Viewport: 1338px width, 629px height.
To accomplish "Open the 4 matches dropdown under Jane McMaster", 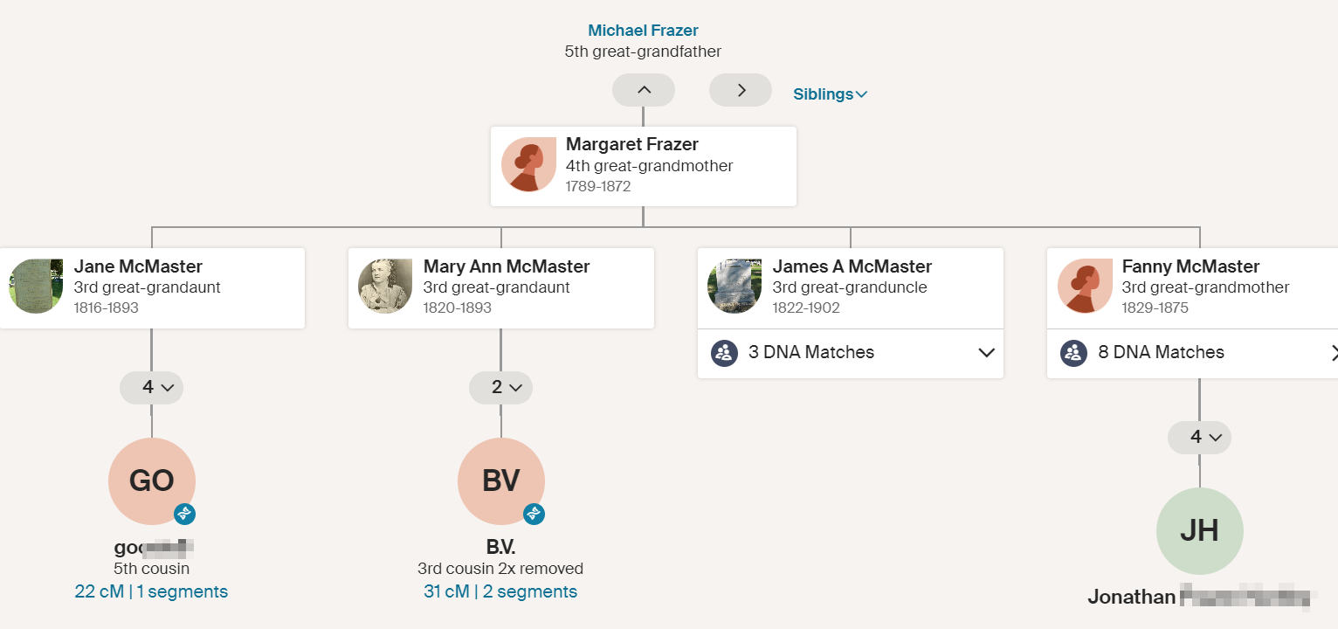I will tap(152, 387).
